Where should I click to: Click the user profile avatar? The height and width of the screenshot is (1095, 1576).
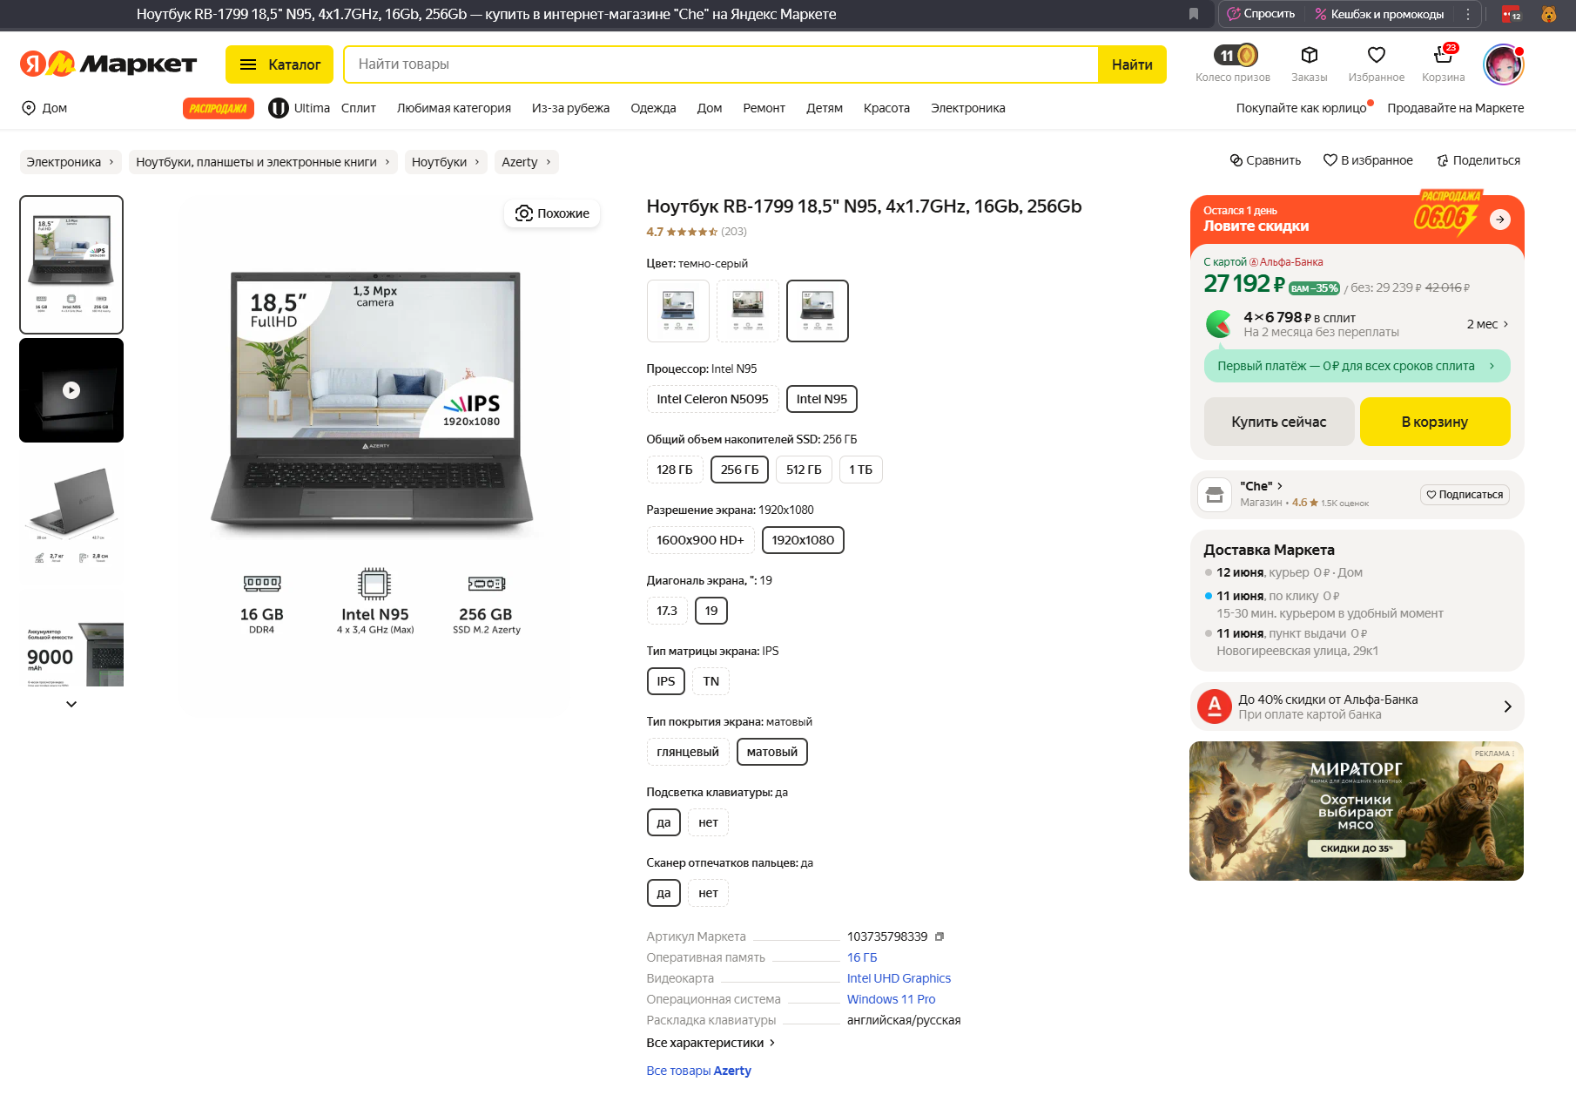[1503, 64]
